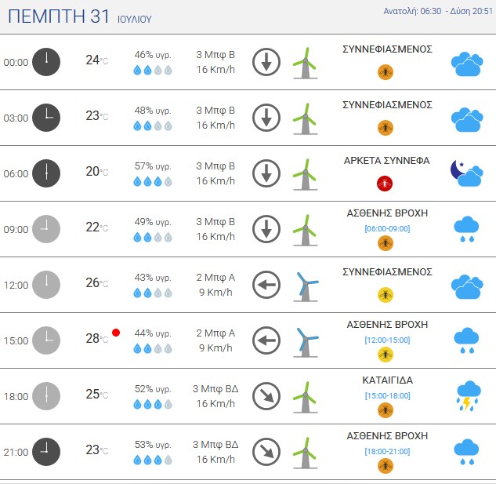Click the thunderstorm icon at 18:00

tap(468, 395)
